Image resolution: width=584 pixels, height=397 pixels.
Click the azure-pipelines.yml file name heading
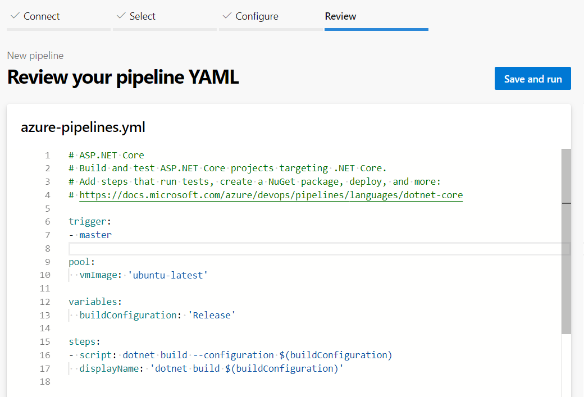click(83, 127)
